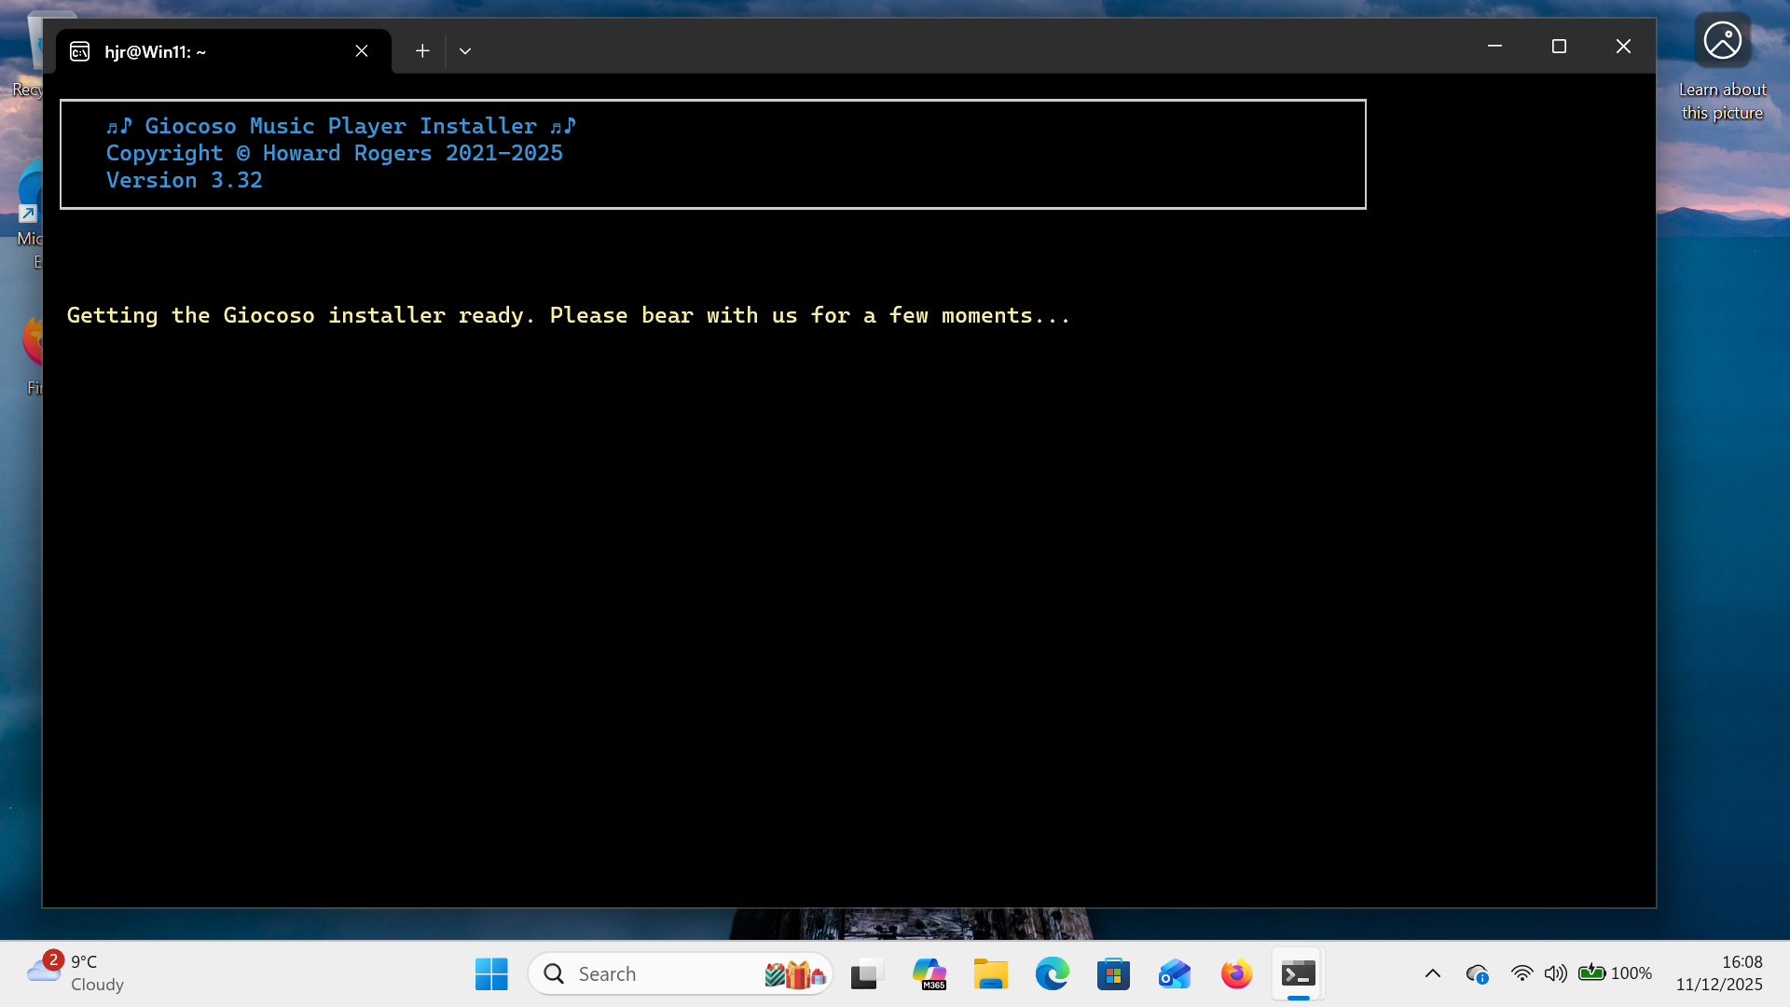Open Task View from the taskbar

tap(866, 973)
